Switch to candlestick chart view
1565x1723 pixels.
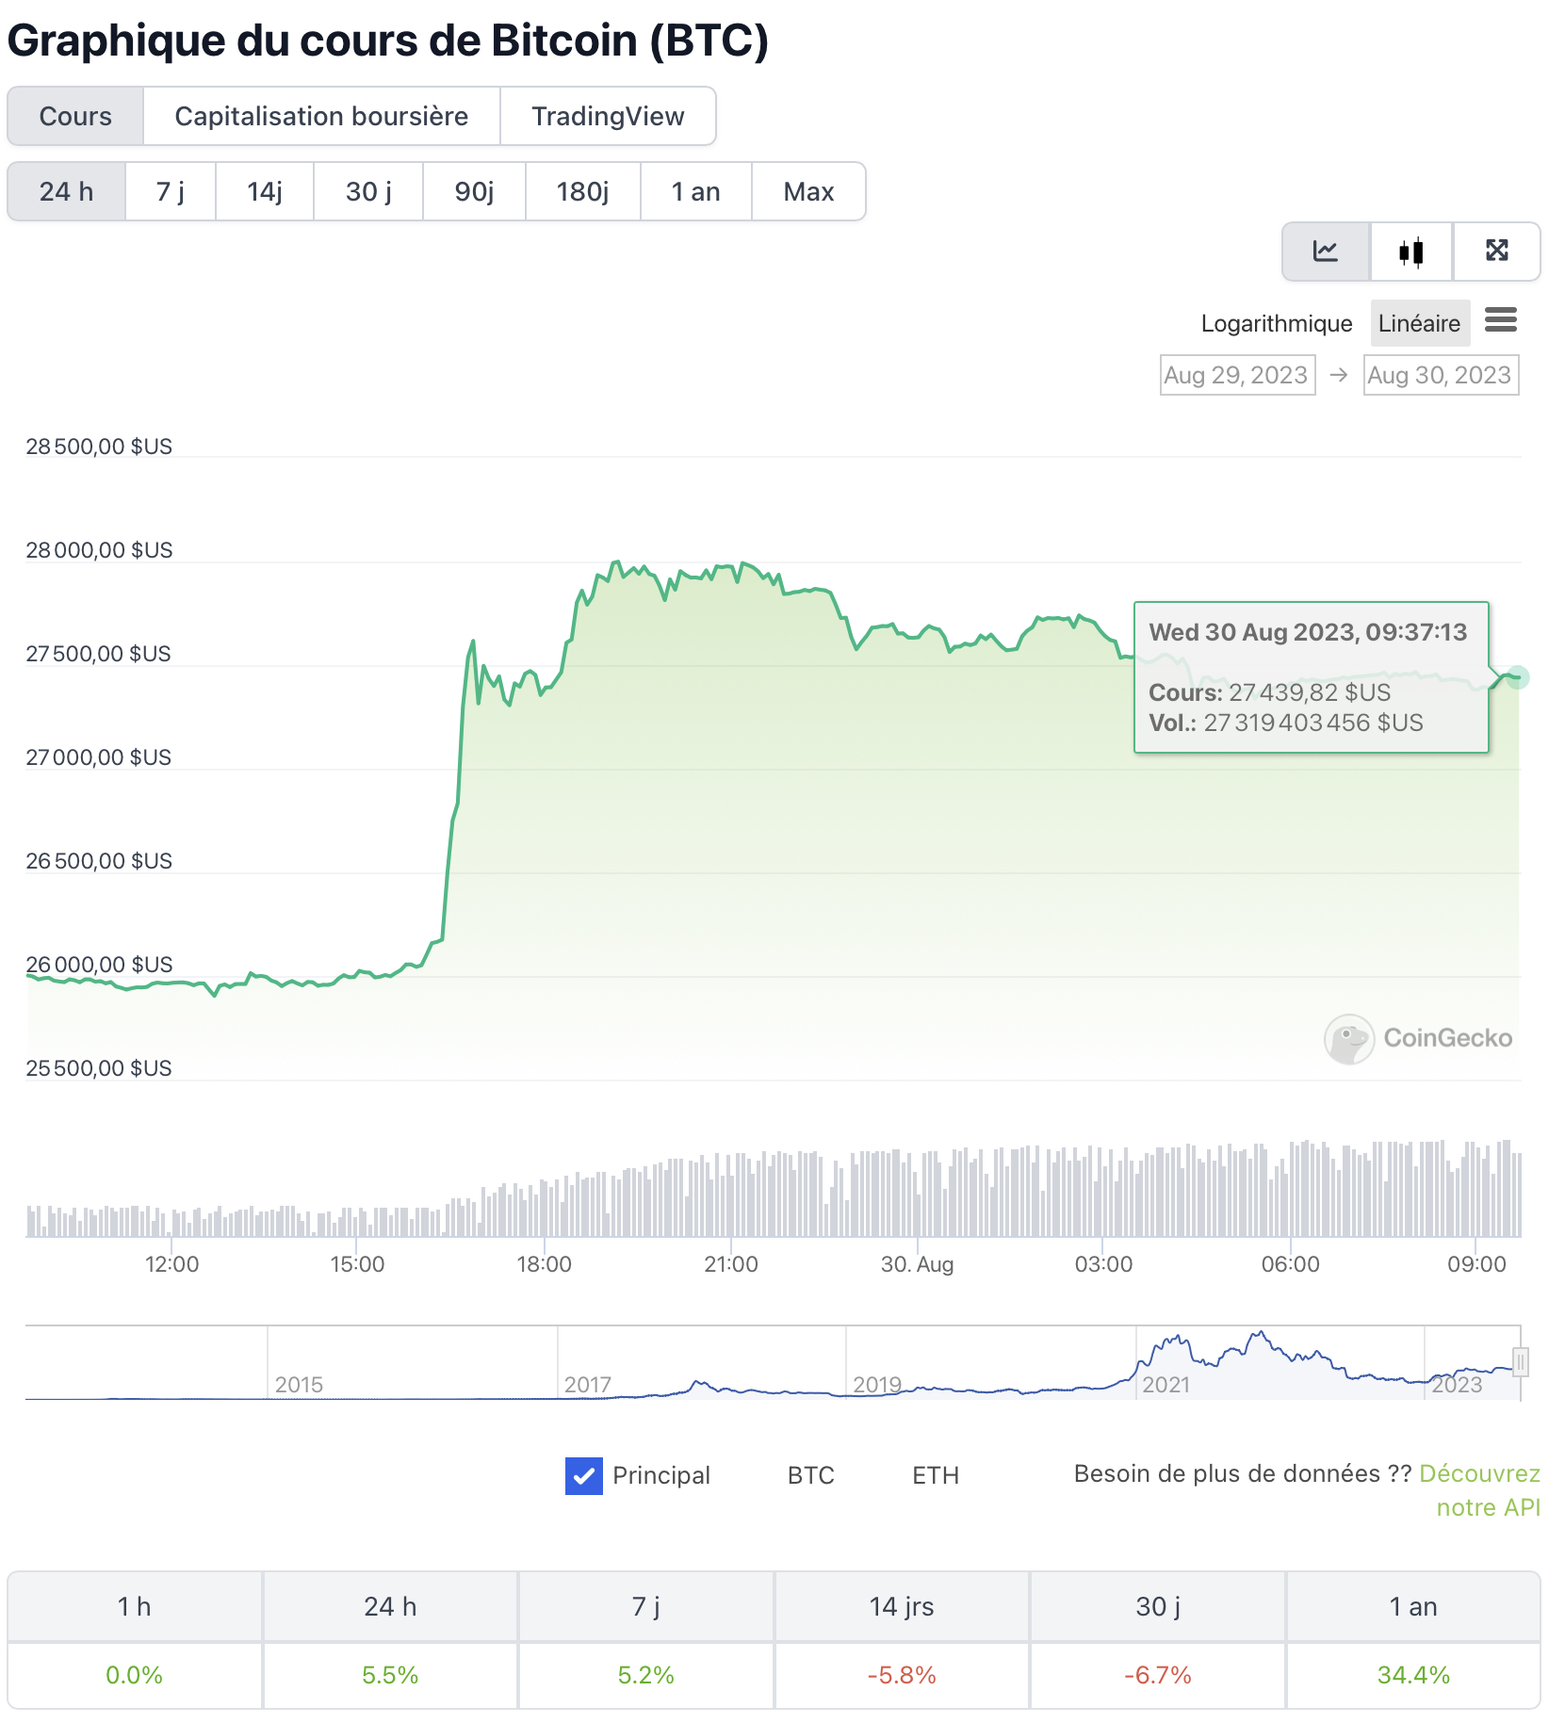(x=1410, y=252)
